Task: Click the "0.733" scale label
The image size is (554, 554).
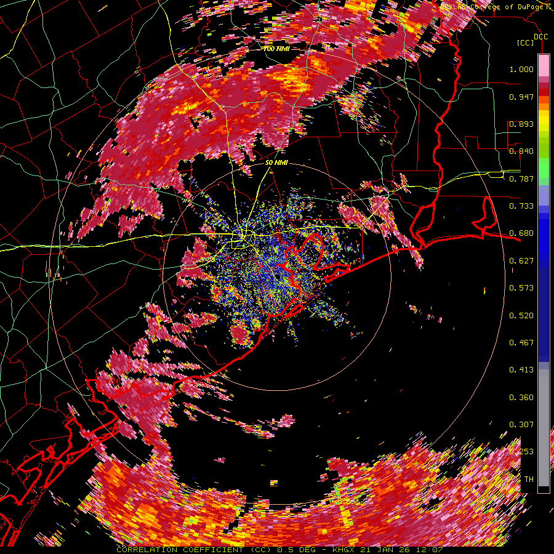Action: pos(521,206)
